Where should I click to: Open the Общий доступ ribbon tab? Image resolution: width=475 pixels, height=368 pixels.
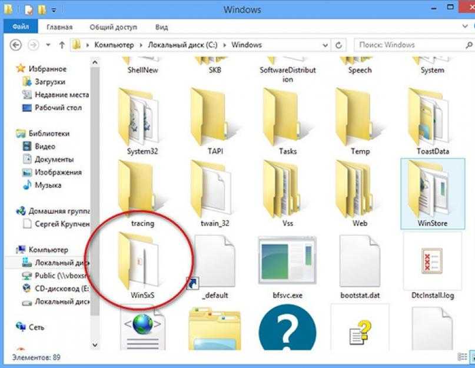coord(113,27)
